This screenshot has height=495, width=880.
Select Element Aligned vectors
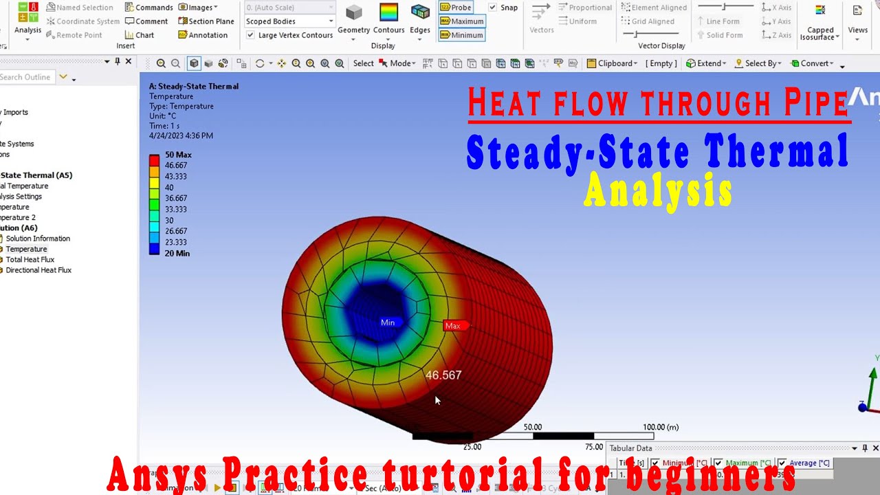654,8
